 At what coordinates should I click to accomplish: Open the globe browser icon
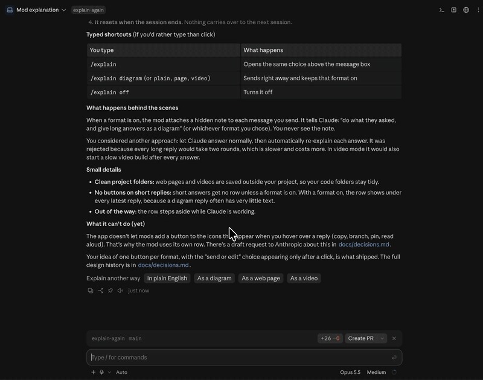tap(466, 10)
